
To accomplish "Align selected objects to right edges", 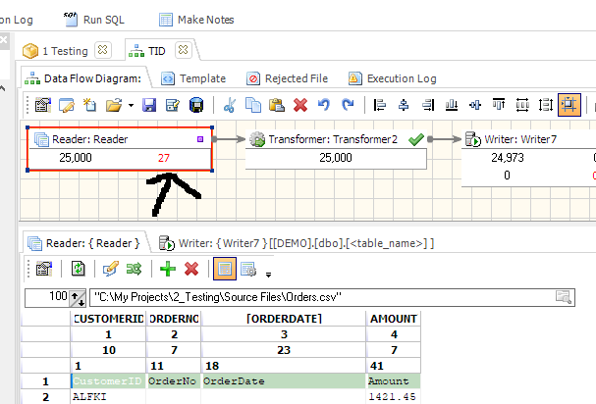I will [x=428, y=105].
